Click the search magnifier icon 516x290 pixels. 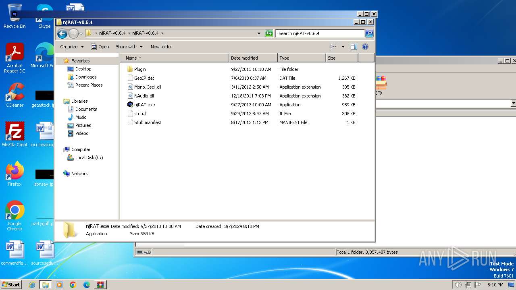[x=369, y=33]
